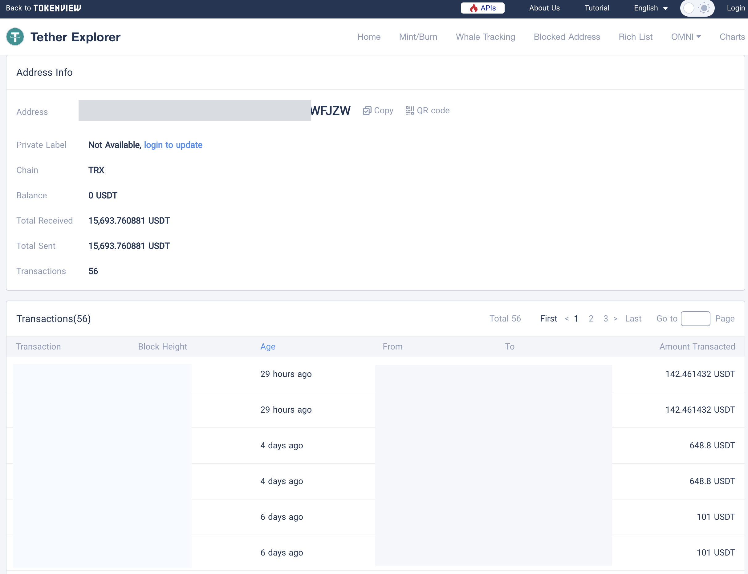Select page 3 of transactions
Screen dimensions: 748x574
click(605, 318)
